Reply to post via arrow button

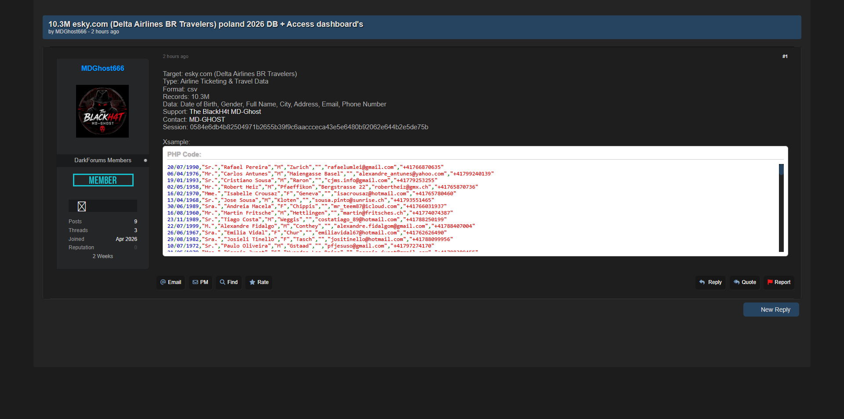click(710, 282)
